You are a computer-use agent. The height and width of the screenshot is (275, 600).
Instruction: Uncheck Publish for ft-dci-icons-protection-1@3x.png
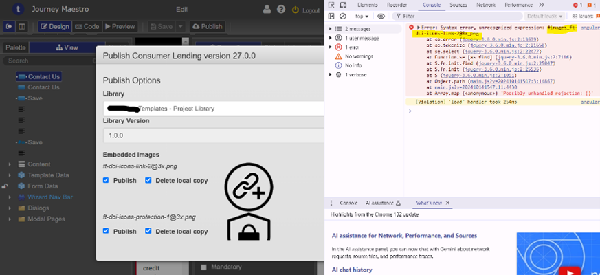(x=106, y=231)
